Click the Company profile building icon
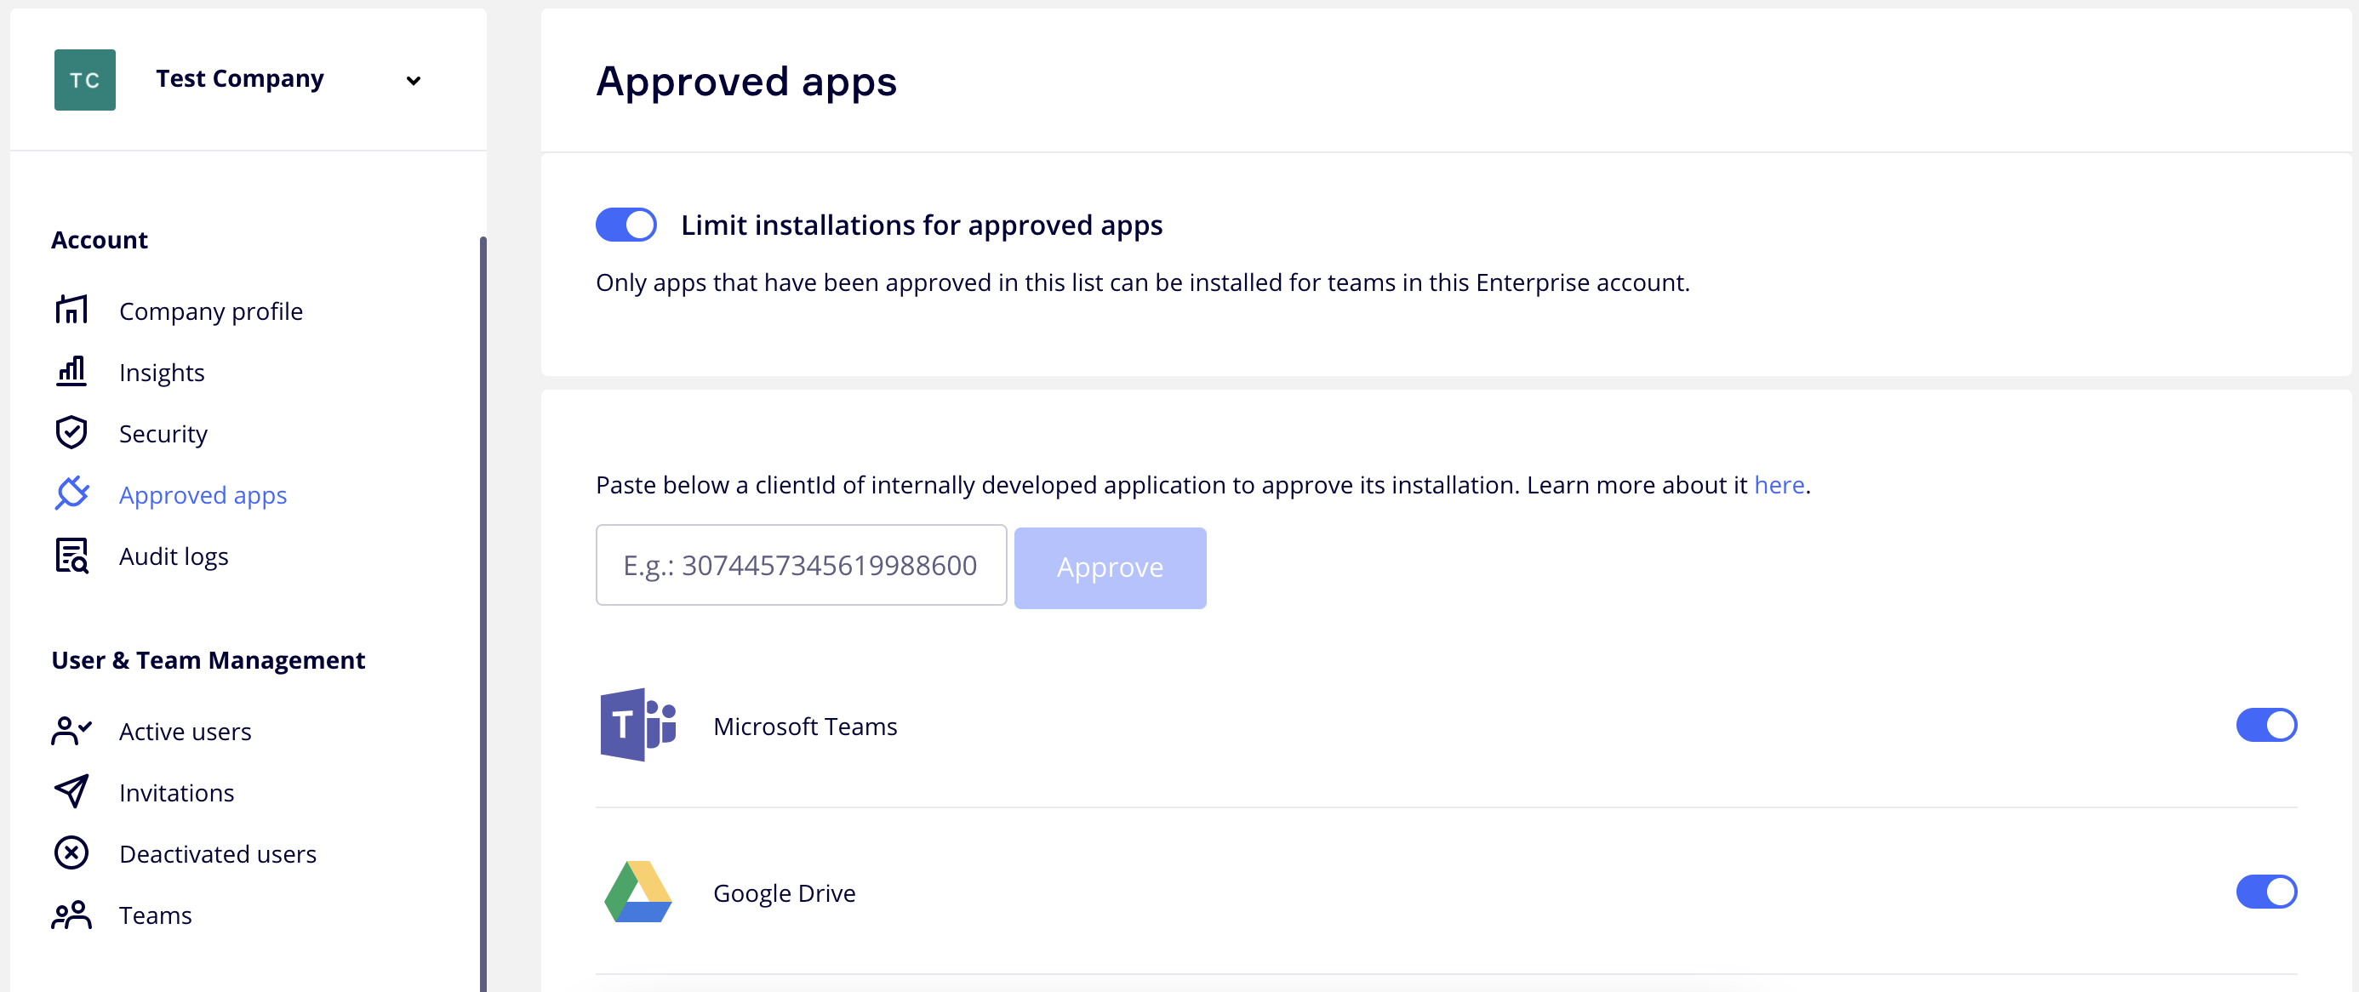Image resolution: width=2359 pixels, height=992 pixels. click(x=71, y=311)
